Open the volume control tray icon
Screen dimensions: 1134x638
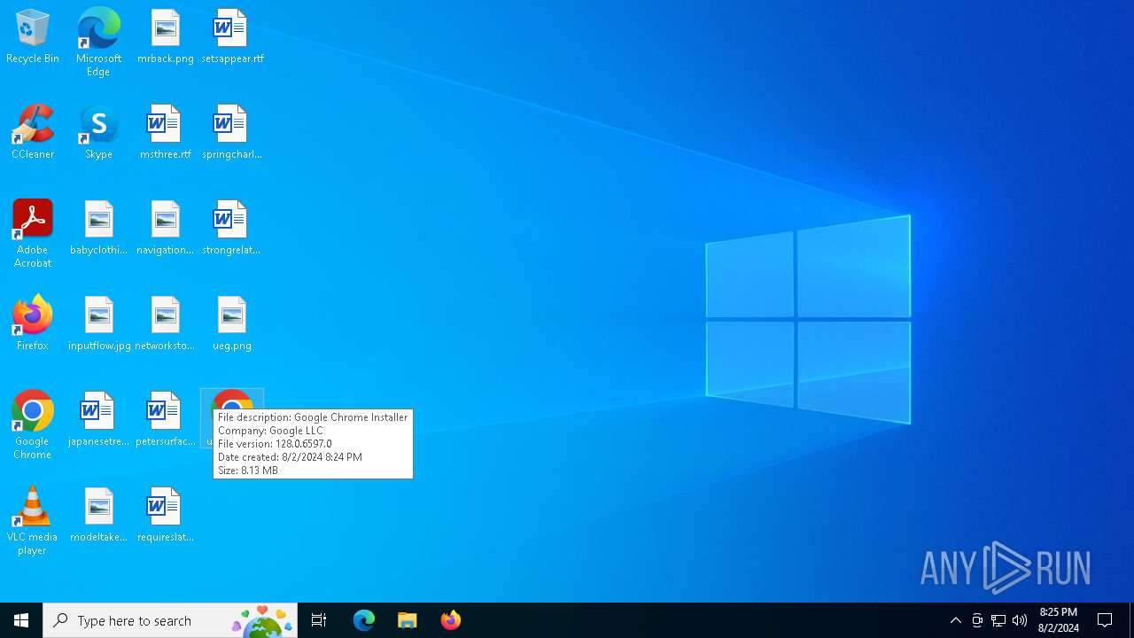pyautogui.click(x=1020, y=620)
